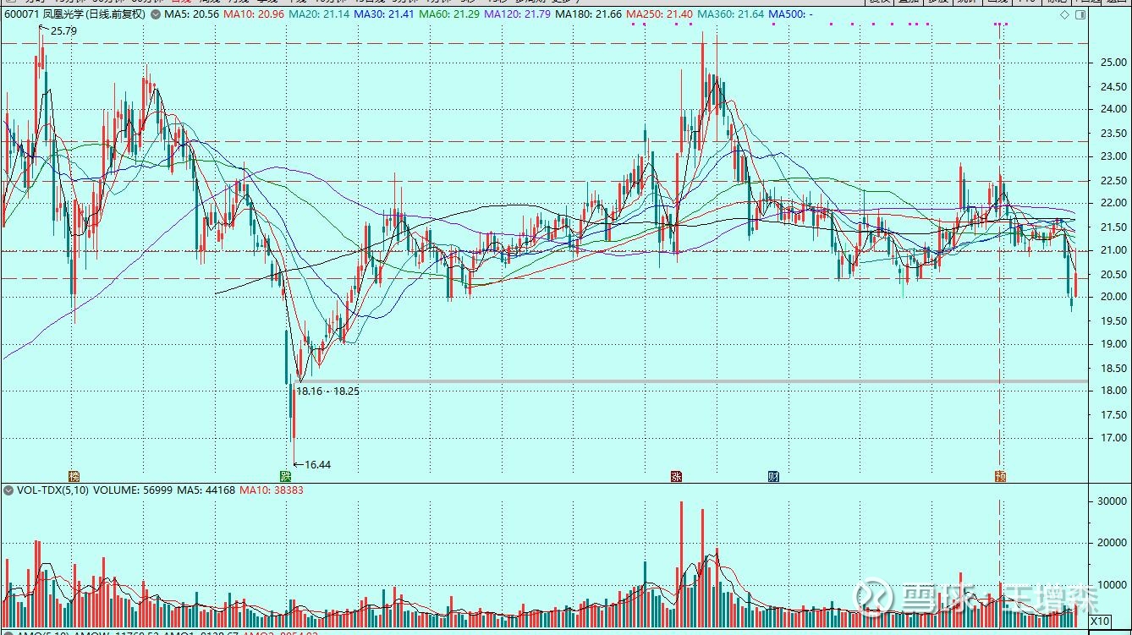Open the 跌 event marker on timeline

click(285, 476)
